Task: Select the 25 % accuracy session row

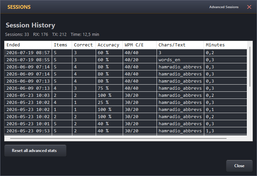Action: tap(126, 102)
